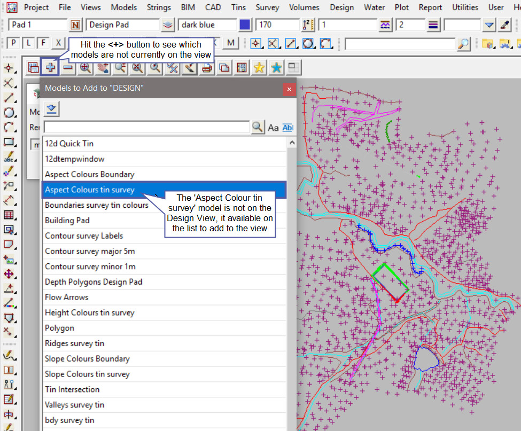The height and width of the screenshot is (431, 521).
Task: Click the magnifier search icon in models dialog
Action: pyautogui.click(x=258, y=127)
